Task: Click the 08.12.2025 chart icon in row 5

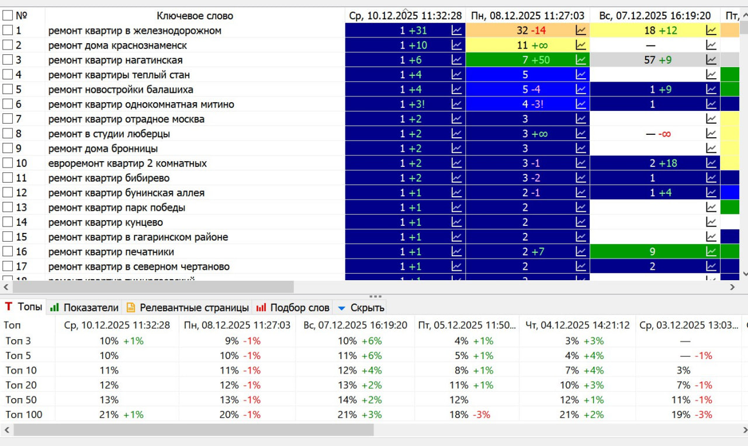Action: [581, 89]
